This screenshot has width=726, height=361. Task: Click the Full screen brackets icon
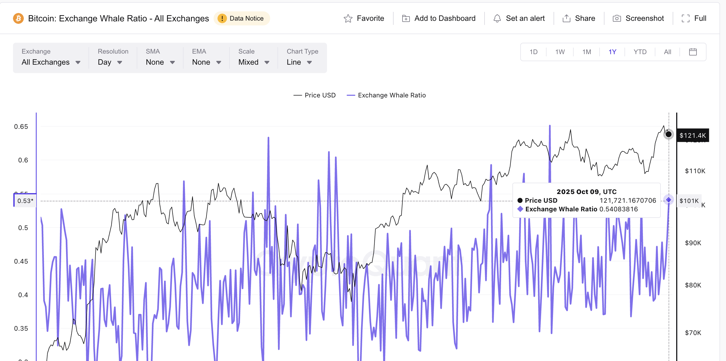point(685,19)
